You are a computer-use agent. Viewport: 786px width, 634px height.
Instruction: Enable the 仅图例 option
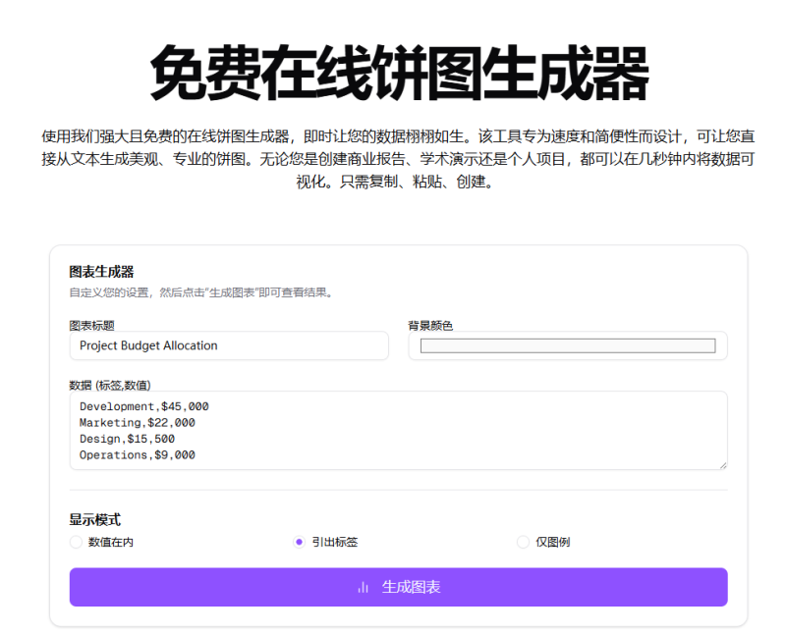(x=523, y=541)
